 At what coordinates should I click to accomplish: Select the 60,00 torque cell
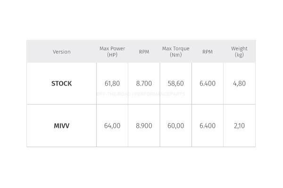175,125
